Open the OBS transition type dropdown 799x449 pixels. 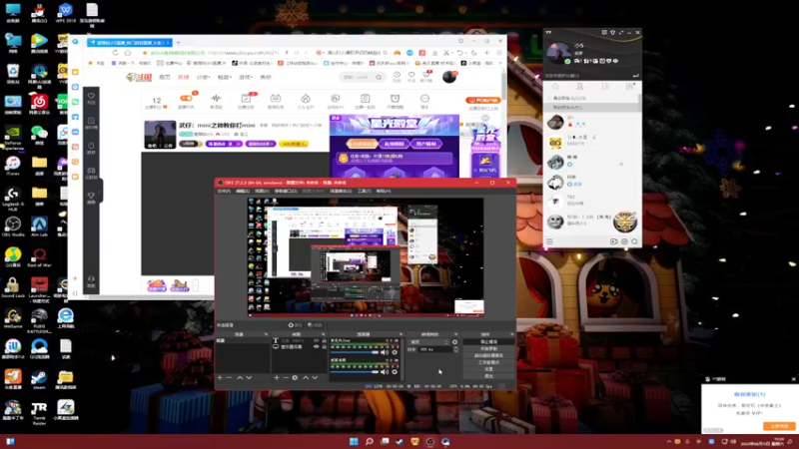click(x=429, y=342)
